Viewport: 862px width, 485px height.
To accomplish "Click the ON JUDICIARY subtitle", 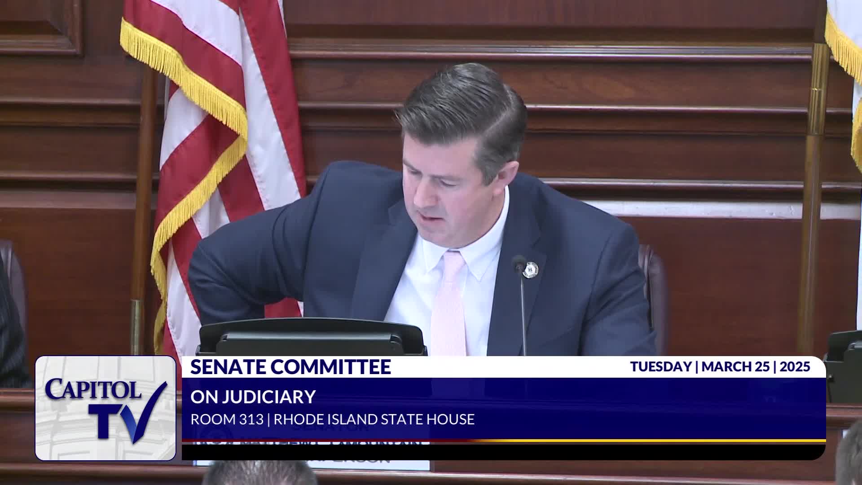I will pyautogui.click(x=253, y=397).
